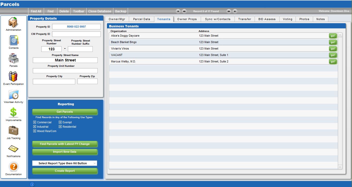This screenshot has width=352, height=187.
Task: Click the Property Street Name field
Action: pos(65,60)
